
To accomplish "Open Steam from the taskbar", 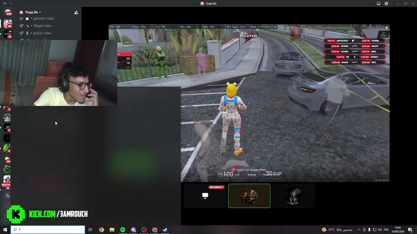I will click(x=165, y=230).
